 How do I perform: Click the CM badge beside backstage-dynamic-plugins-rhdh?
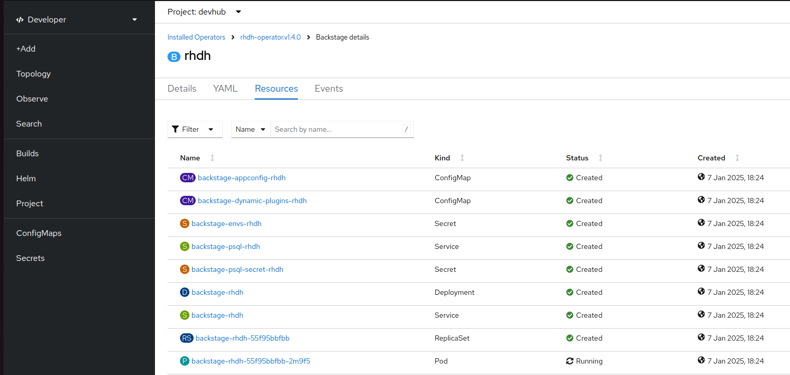pos(188,201)
